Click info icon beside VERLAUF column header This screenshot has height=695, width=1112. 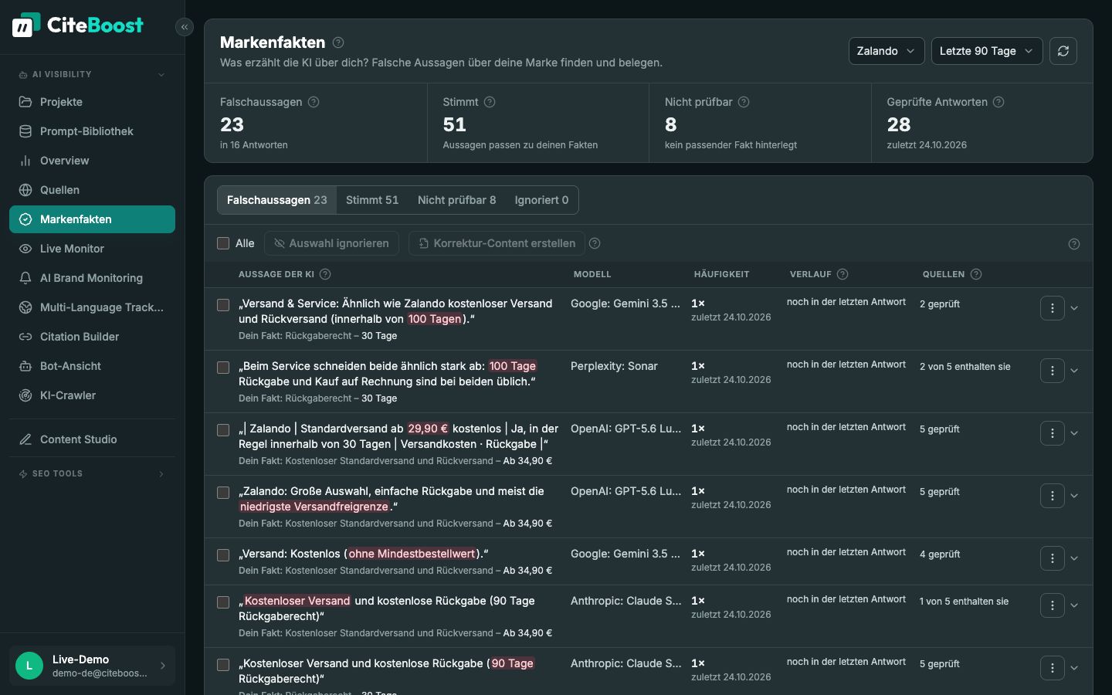842,274
